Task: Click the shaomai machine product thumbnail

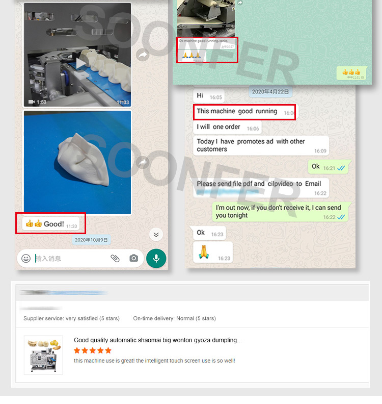Action: [43, 355]
